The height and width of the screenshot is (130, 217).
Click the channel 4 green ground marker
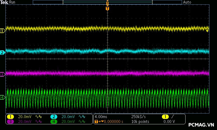[2, 97]
